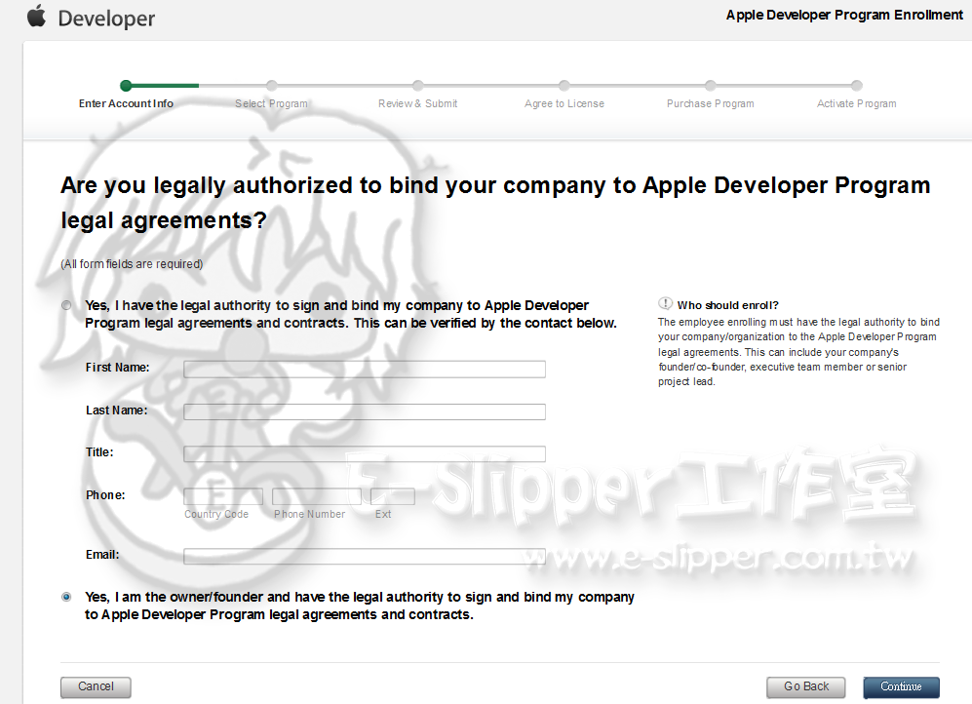Click the Apple logo in the header
The width and height of the screenshot is (972, 704).
coord(37,17)
